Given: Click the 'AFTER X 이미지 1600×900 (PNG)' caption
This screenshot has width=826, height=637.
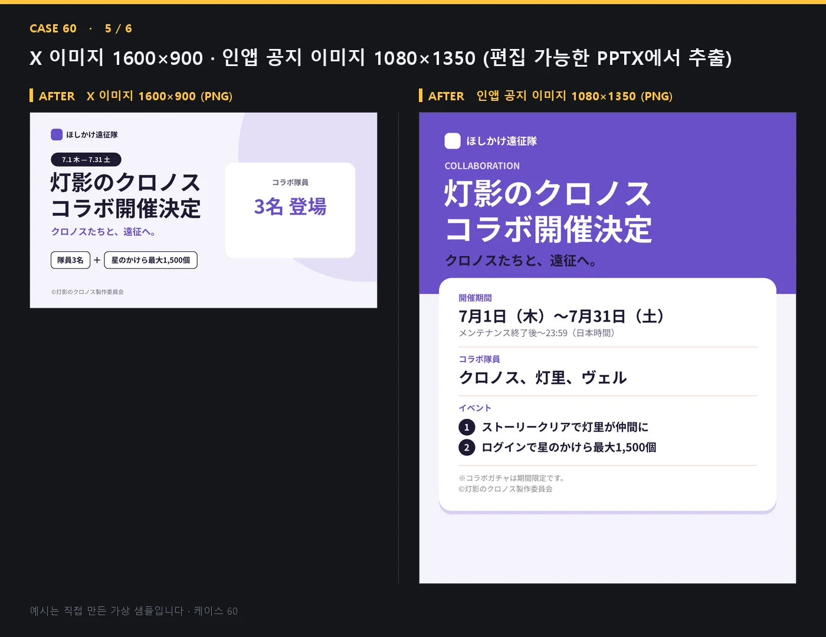Looking at the screenshot, I should [136, 96].
